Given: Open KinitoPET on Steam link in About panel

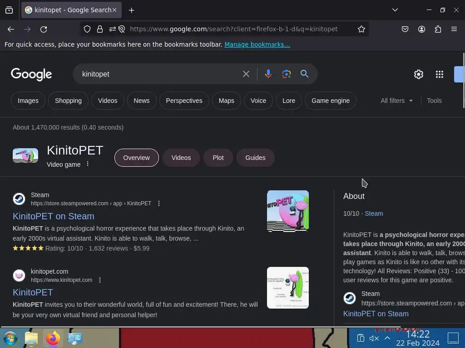Looking at the screenshot, I should click(x=376, y=314).
